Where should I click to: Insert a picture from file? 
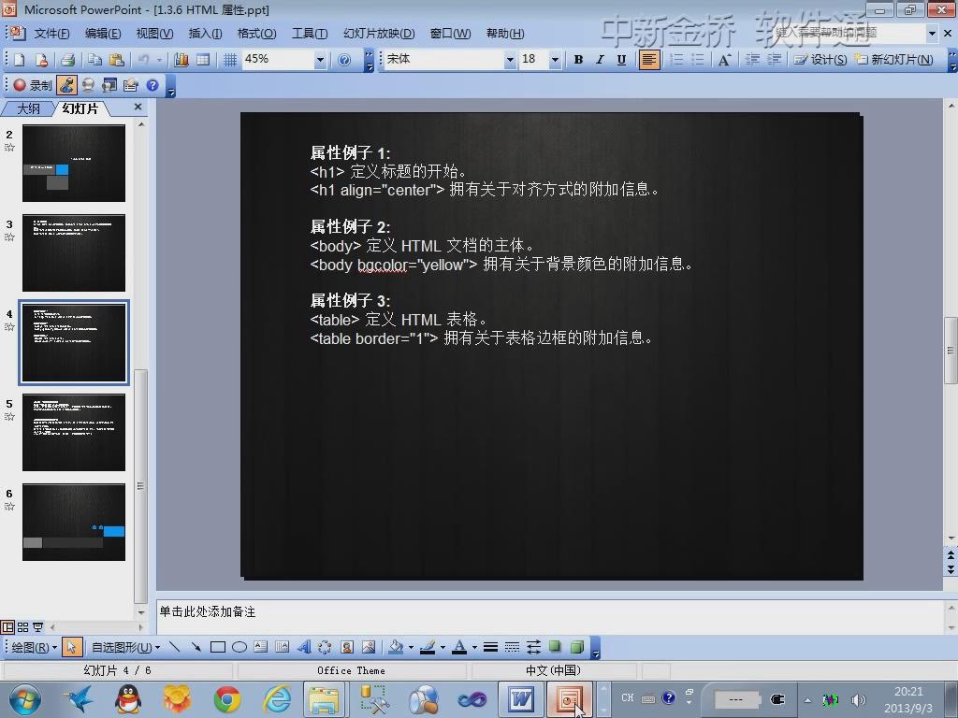coord(369,647)
